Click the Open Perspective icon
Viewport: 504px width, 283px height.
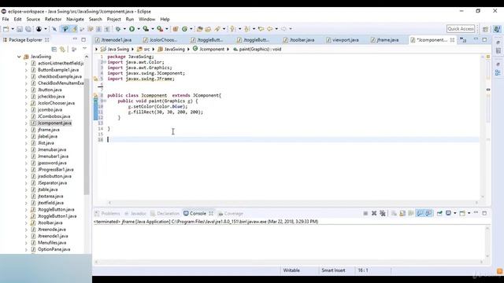(485, 29)
